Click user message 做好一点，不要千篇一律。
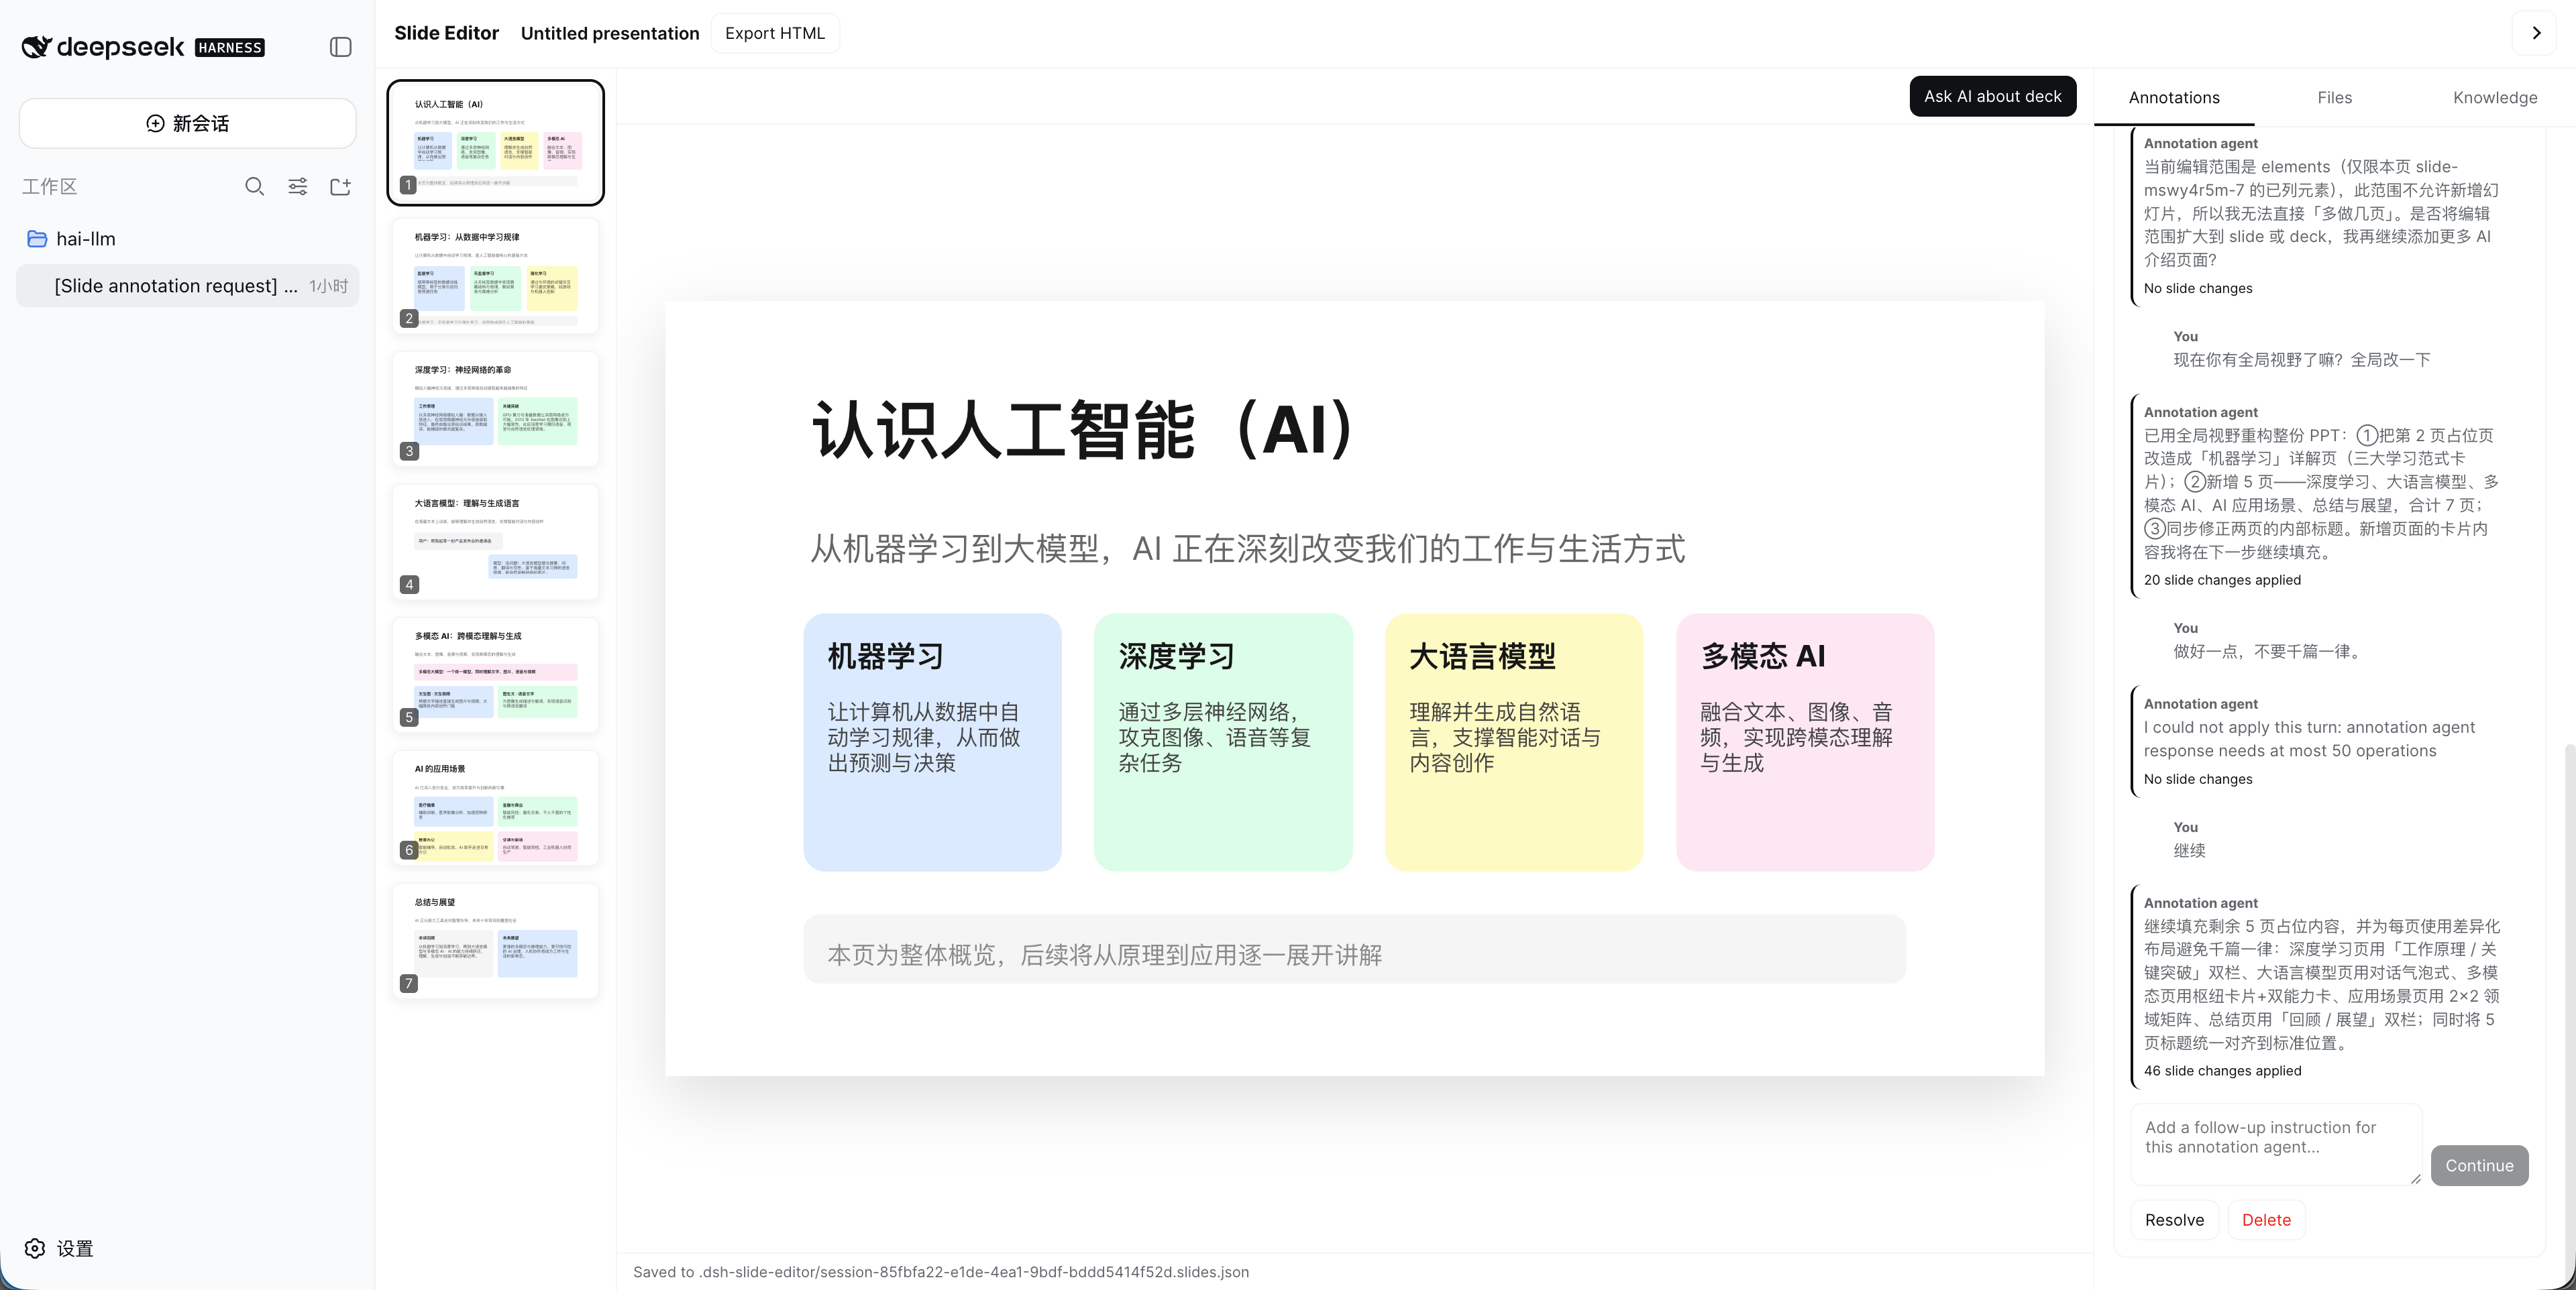 tap(2270, 652)
